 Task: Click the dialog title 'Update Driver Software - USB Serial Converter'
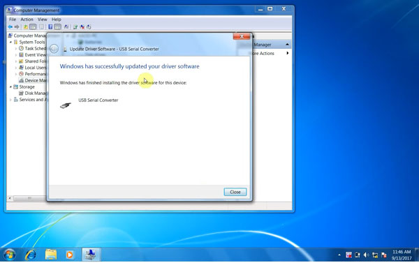click(114, 49)
